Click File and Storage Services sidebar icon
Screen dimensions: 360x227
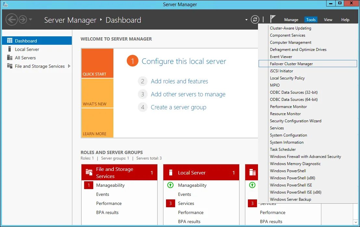[x=10, y=66]
